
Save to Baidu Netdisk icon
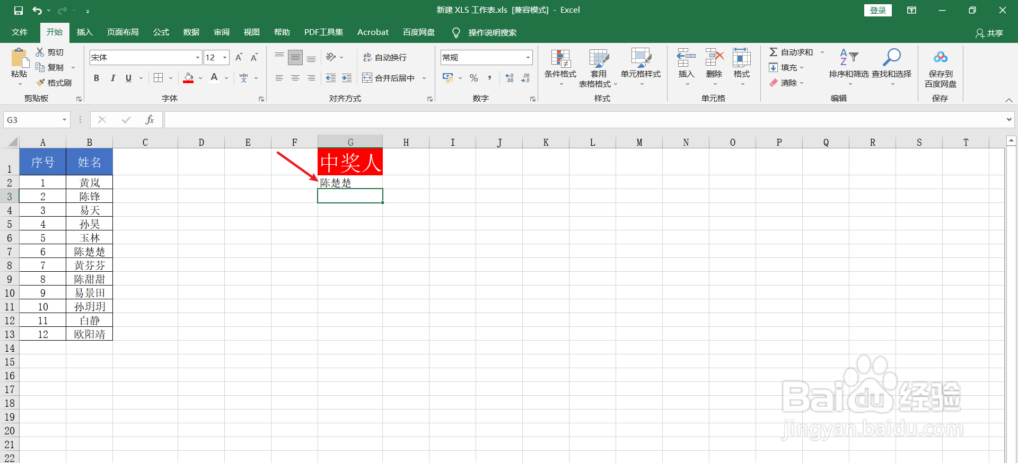click(x=941, y=57)
